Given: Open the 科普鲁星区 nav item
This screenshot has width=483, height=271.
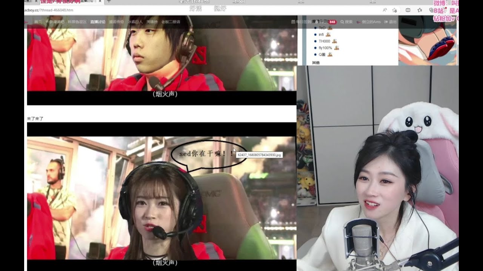Looking at the screenshot, I should tap(77, 22).
